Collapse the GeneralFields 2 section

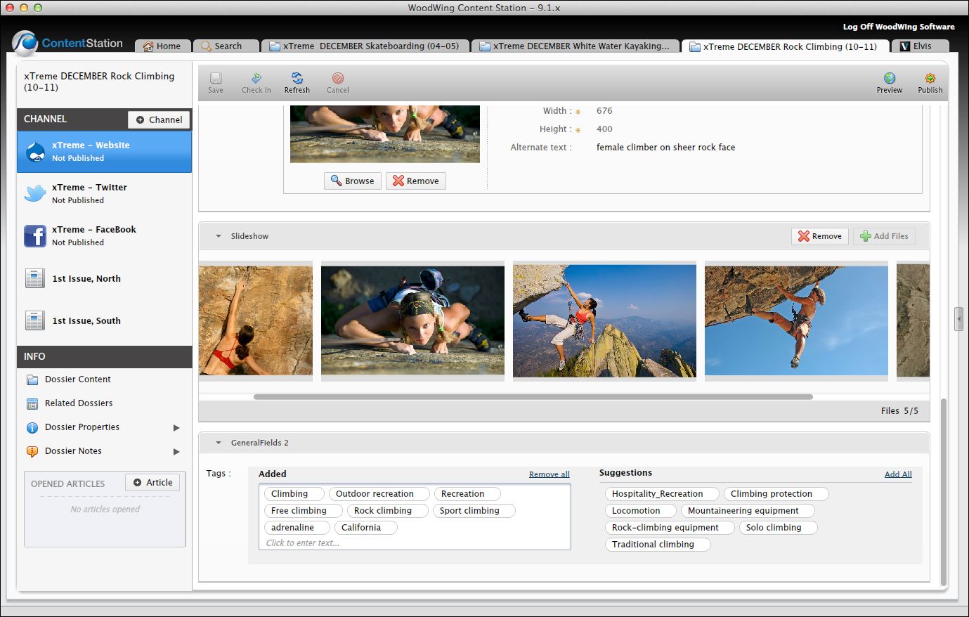(x=219, y=443)
